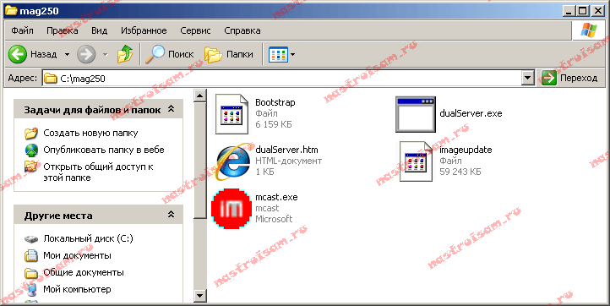Click the Мои документы folder icon
Viewport: 610px width, 306px height.
31,256
